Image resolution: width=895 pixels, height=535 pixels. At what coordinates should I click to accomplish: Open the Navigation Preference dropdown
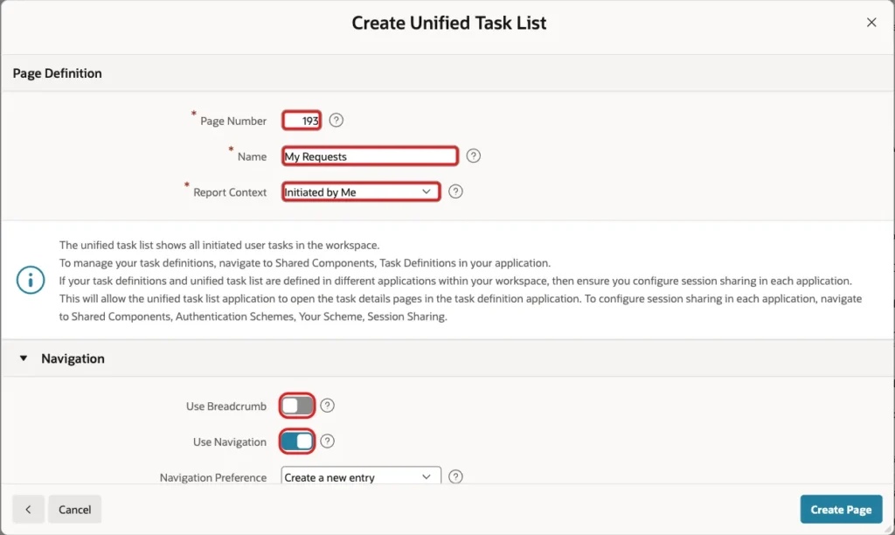tap(361, 476)
